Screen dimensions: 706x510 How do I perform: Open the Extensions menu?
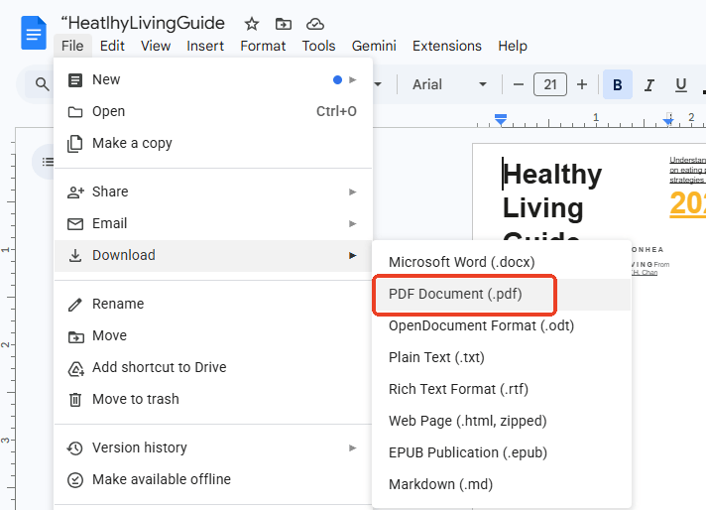click(x=446, y=46)
